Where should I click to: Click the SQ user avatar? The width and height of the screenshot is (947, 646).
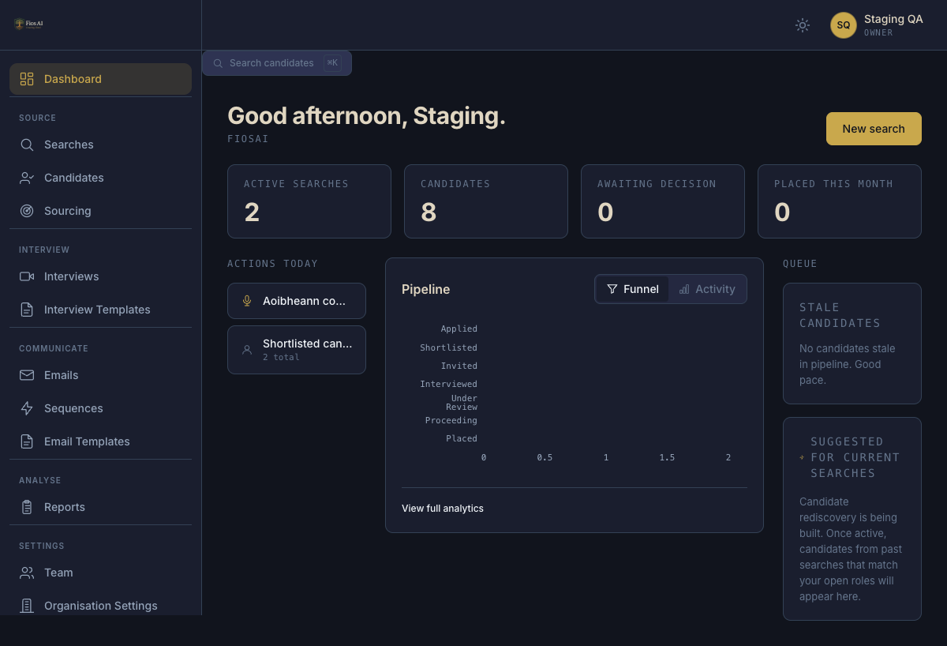pyautogui.click(x=844, y=25)
